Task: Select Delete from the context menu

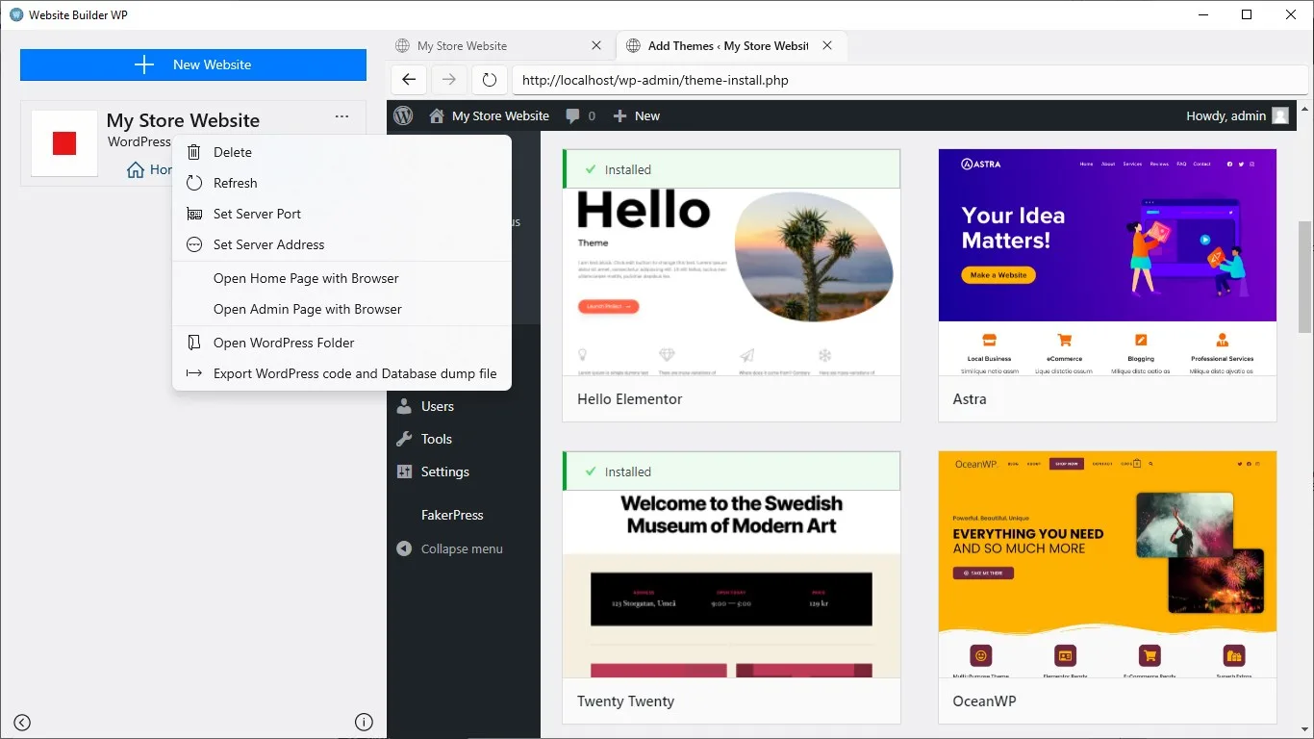Action: point(341,152)
